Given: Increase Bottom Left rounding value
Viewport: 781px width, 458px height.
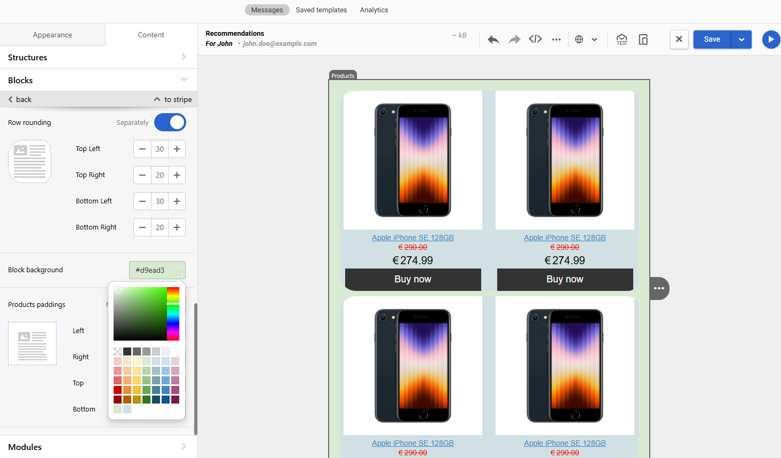Looking at the screenshot, I should click(177, 201).
